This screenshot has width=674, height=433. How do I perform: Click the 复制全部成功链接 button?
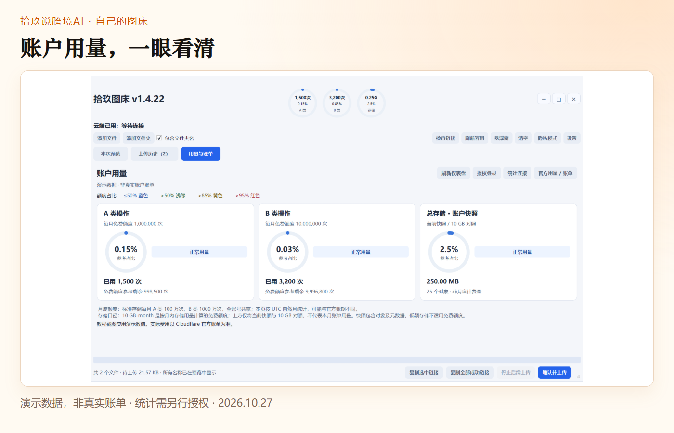click(470, 372)
